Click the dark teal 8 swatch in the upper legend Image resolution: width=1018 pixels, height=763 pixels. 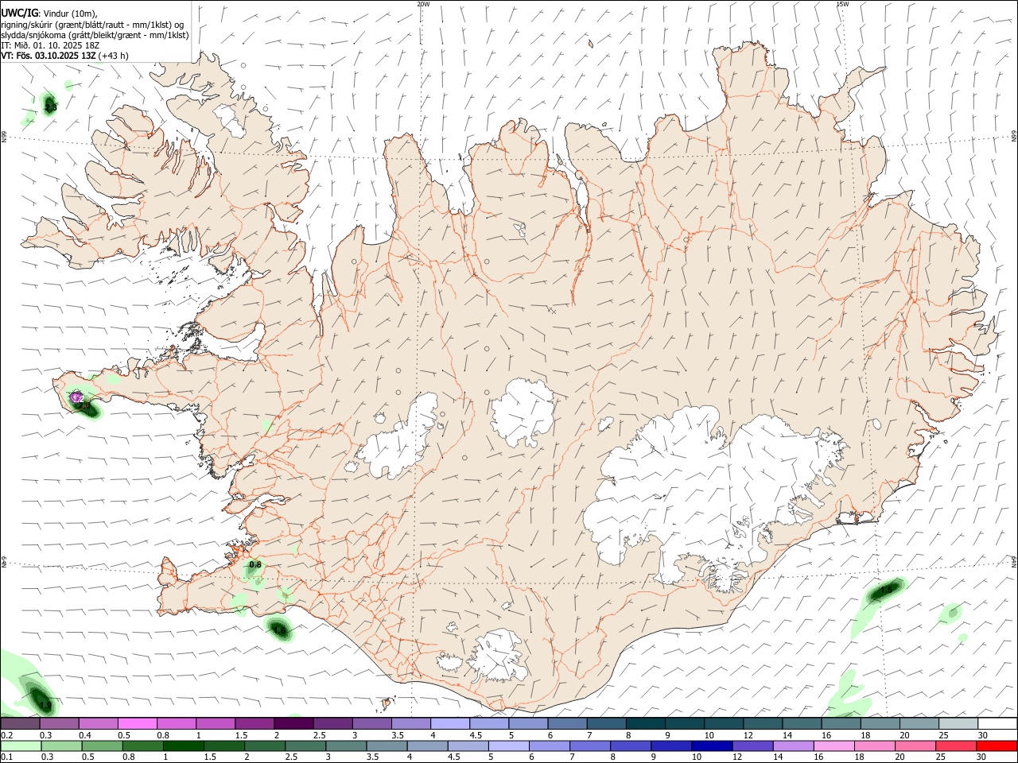coord(645,724)
